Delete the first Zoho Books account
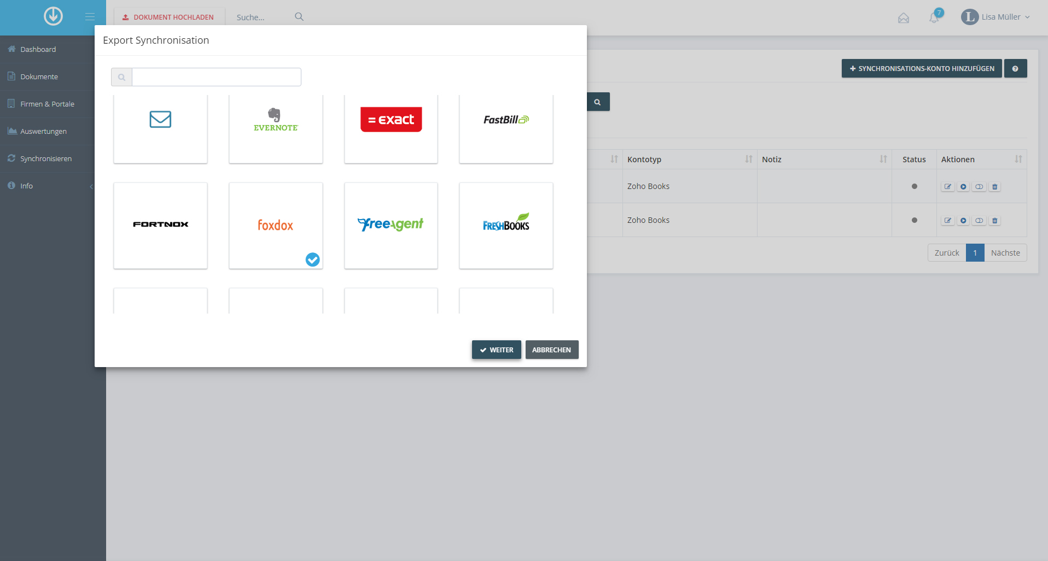The image size is (1048, 561). tap(995, 187)
